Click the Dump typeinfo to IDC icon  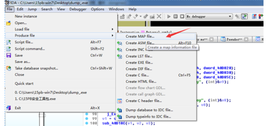click(120, 117)
